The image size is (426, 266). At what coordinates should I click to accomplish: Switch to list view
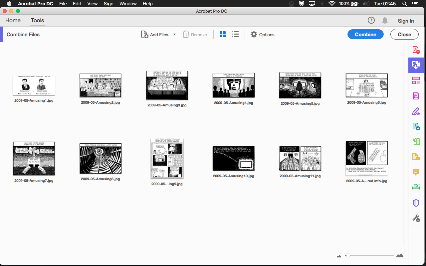(236, 34)
